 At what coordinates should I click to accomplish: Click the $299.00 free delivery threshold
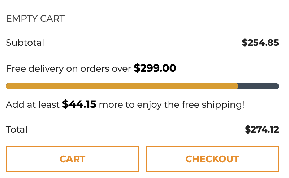pyautogui.click(x=155, y=68)
